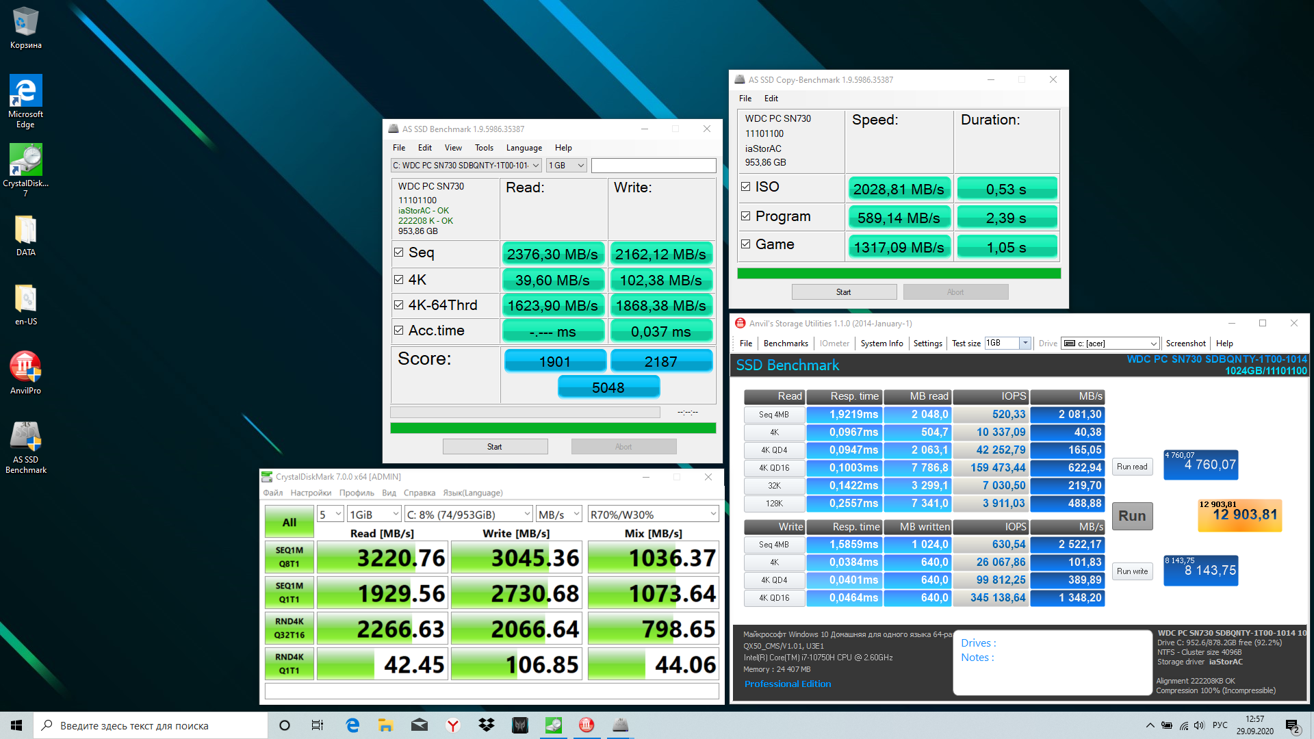Toggle Game checkbox in Copy-Benchmark
The image size is (1314, 739).
click(746, 244)
